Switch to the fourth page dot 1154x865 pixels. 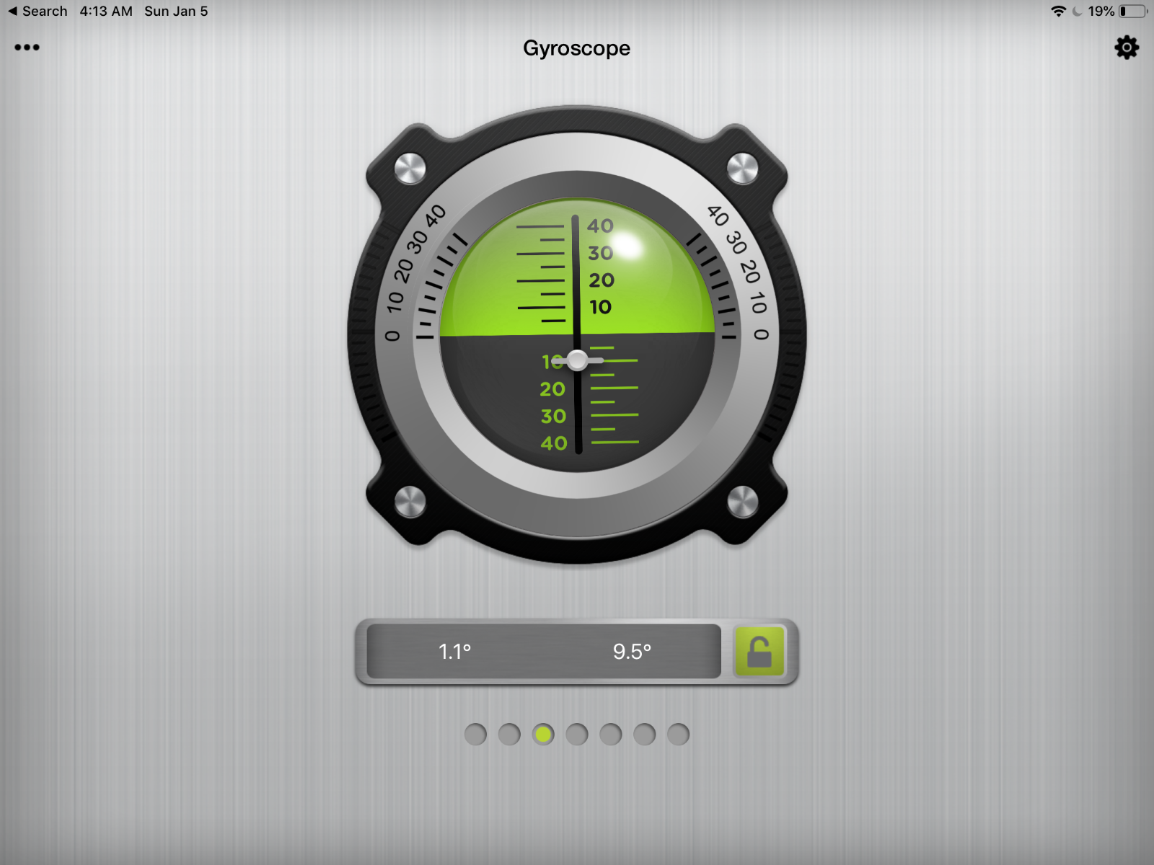click(x=577, y=735)
